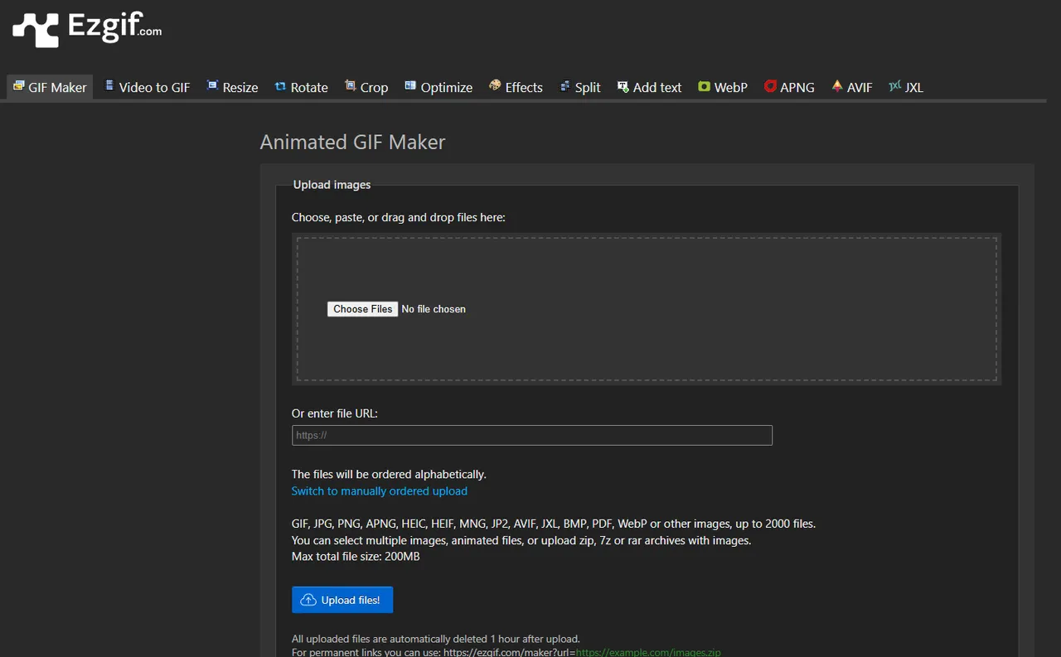
Task: Click 'You can select multiple images' text line
Action: click(521, 540)
